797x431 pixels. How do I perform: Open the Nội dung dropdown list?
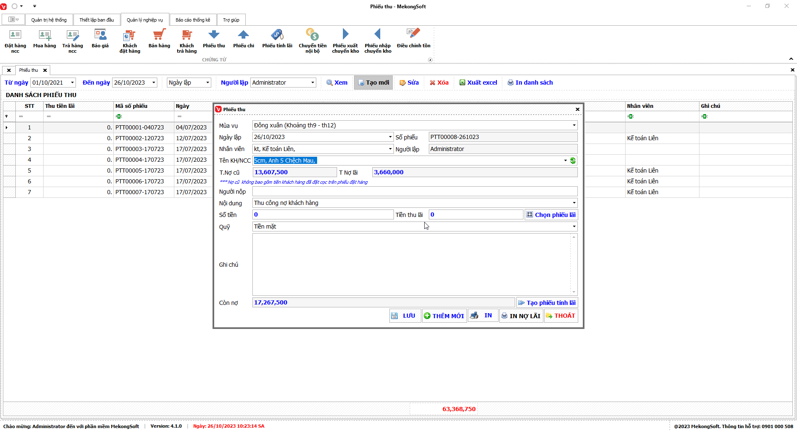pos(574,203)
